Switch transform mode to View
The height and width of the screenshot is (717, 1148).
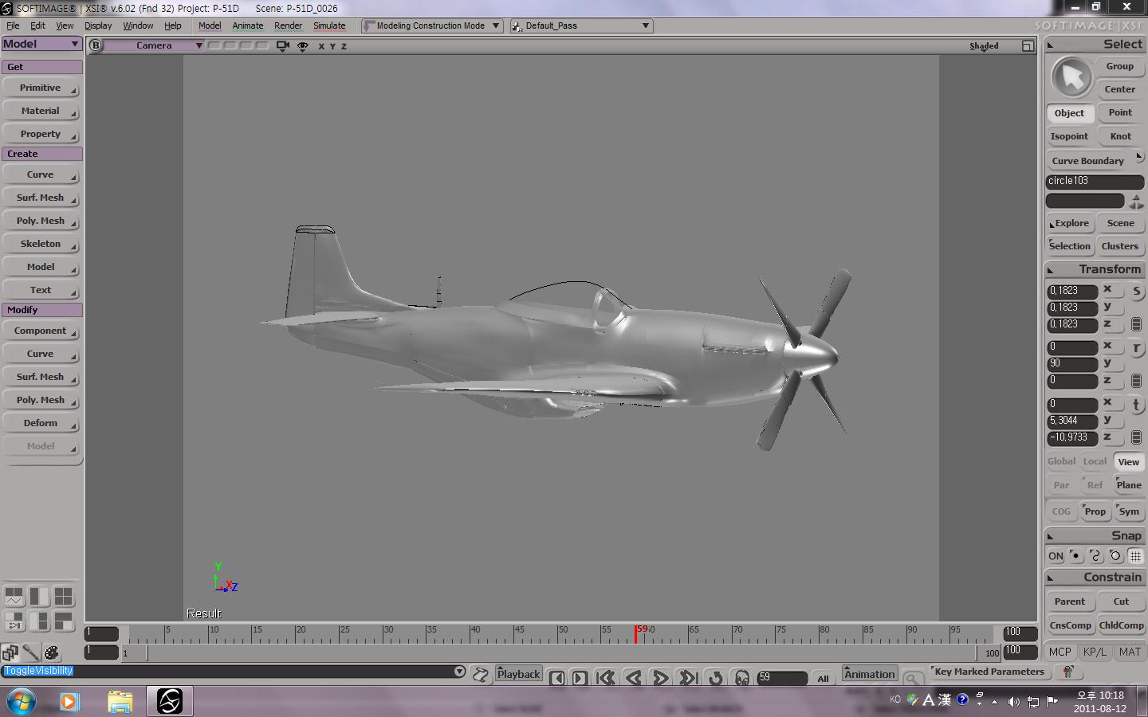(x=1129, y=462)
